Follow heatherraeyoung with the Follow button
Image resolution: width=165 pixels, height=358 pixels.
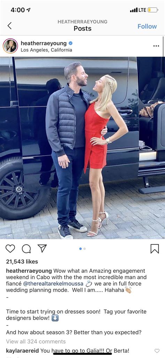[x=147, y=27]
